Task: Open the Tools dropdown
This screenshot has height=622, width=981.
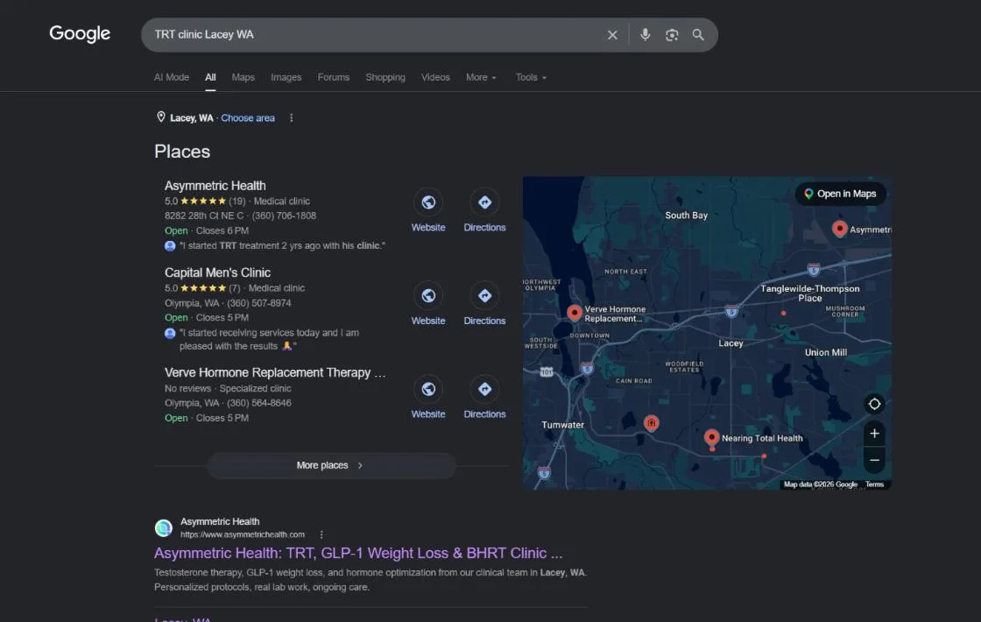Action: click(531, 77)
